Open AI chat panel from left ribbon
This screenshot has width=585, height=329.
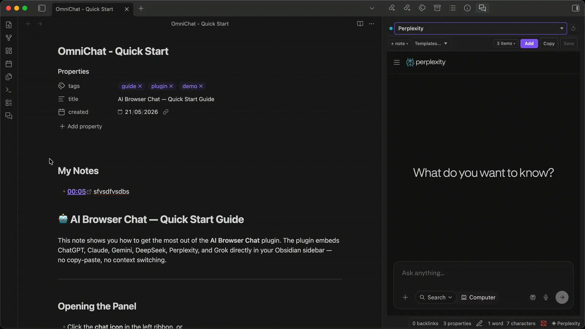[9, 116]
